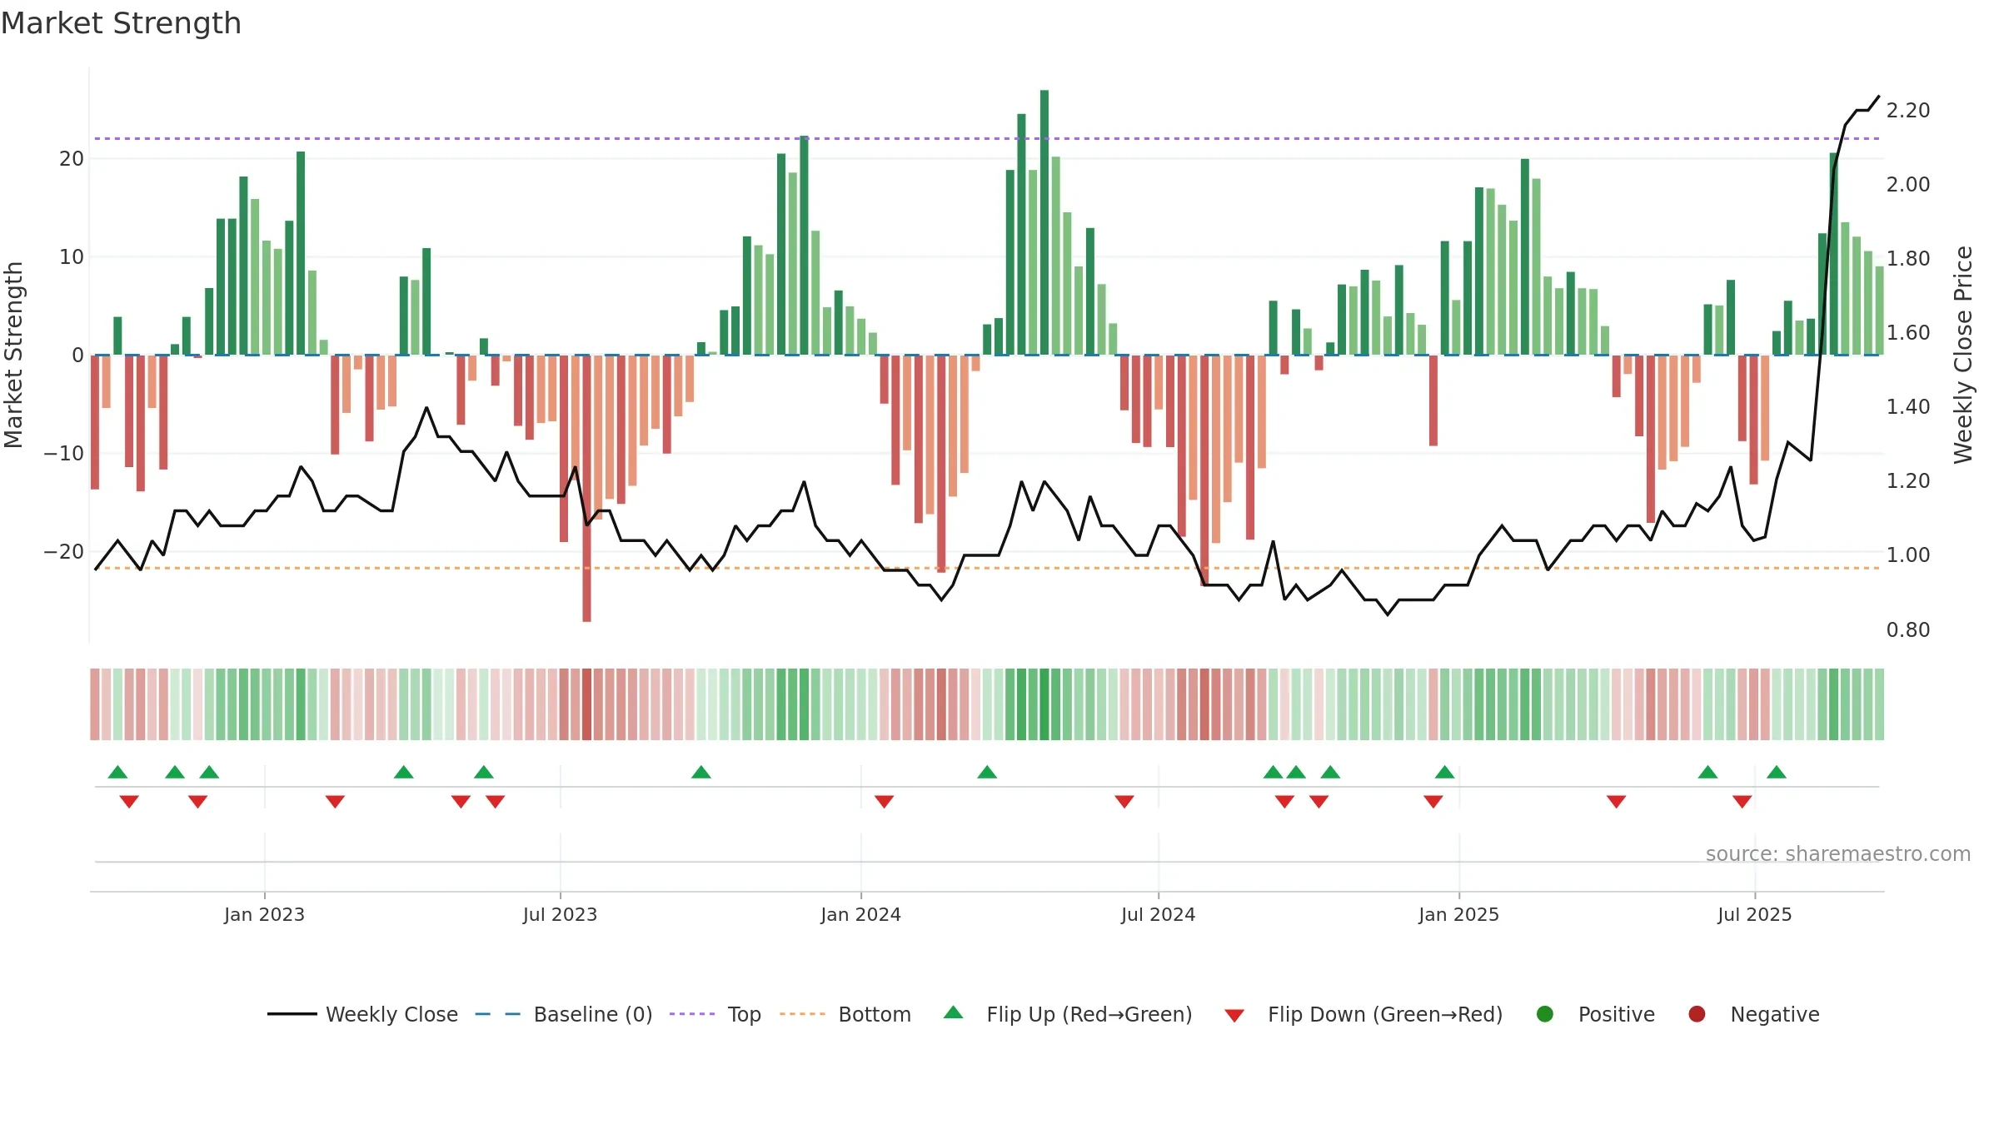Toggle the Weekly Close legend label
This screenshot has height=1124, width=1999.
click(x=391, y=1014)
